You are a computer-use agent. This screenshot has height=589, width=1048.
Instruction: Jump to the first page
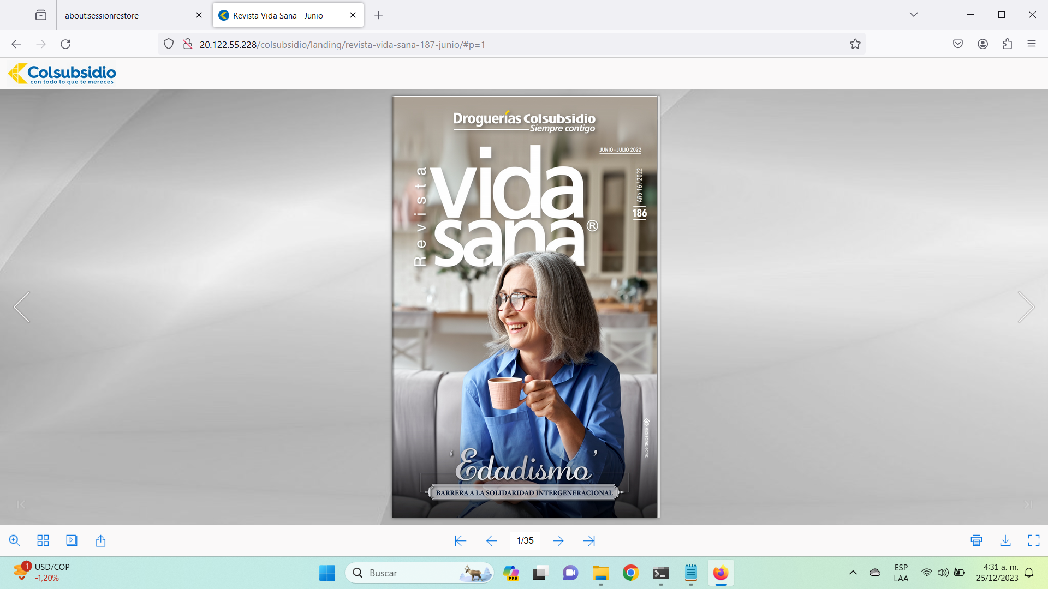pos(460,540)
